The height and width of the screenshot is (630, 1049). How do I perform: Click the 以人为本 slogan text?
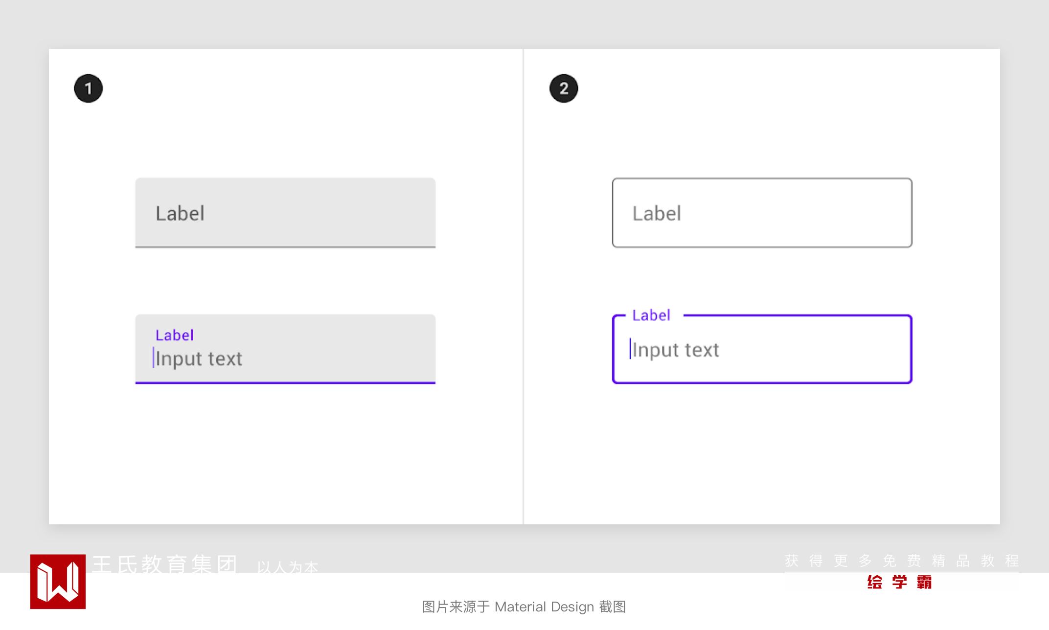tap(288, 567)
